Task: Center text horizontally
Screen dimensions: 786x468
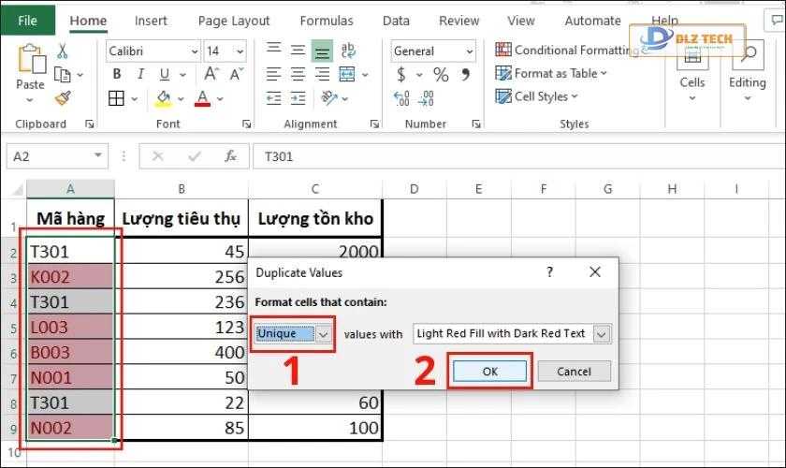Action: (298, 74)
